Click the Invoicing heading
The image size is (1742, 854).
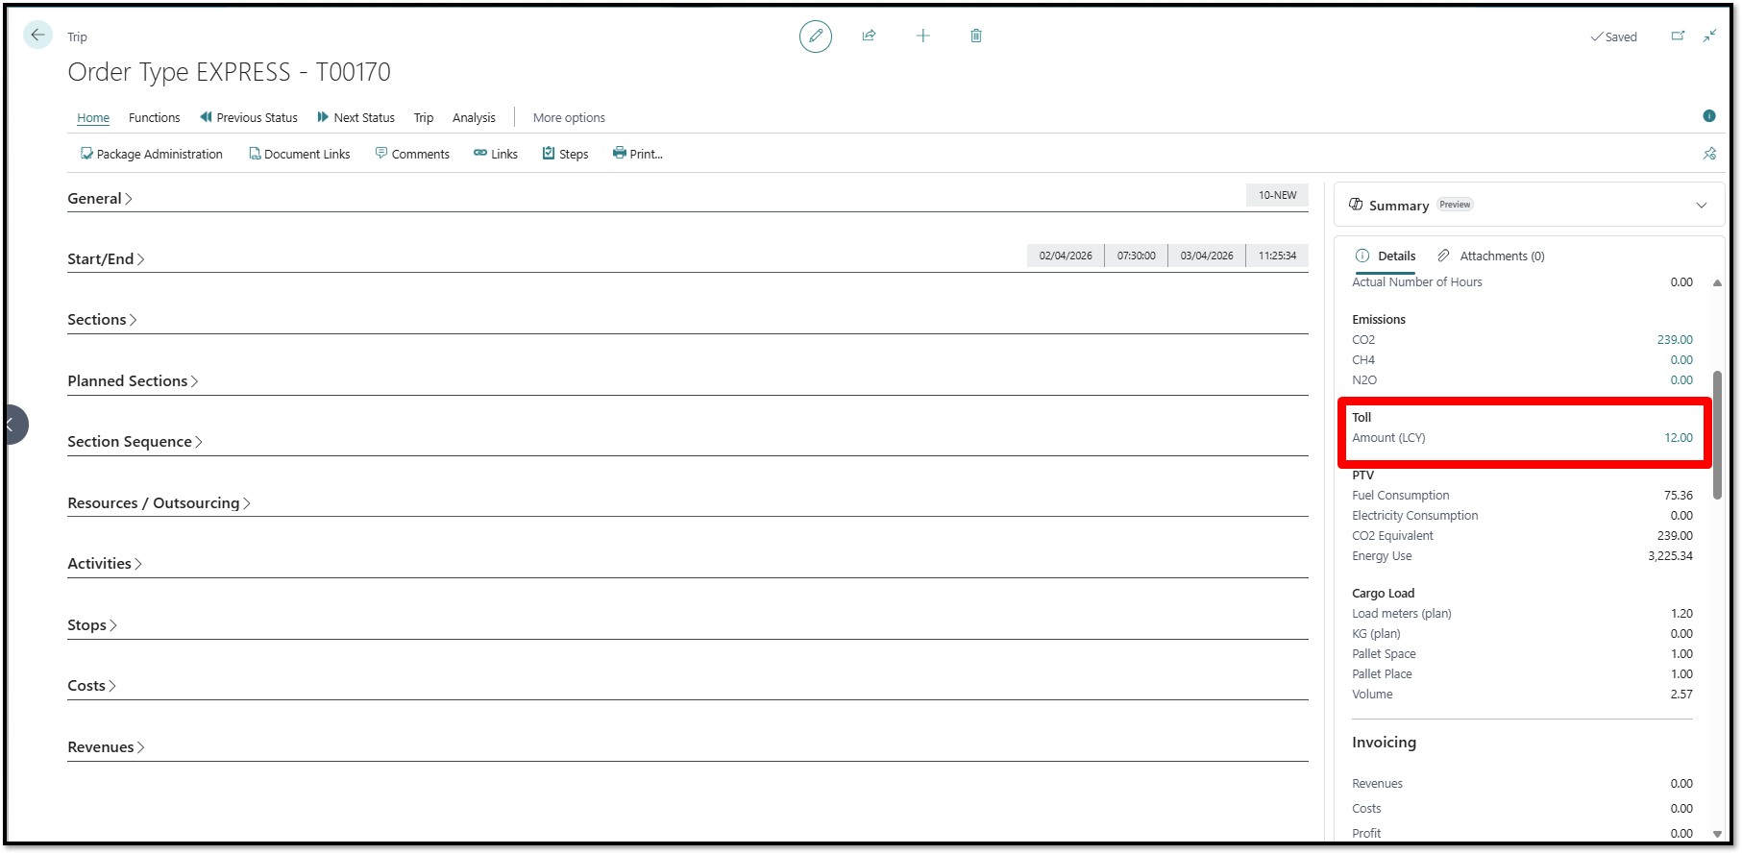[x=1384, y=743]
